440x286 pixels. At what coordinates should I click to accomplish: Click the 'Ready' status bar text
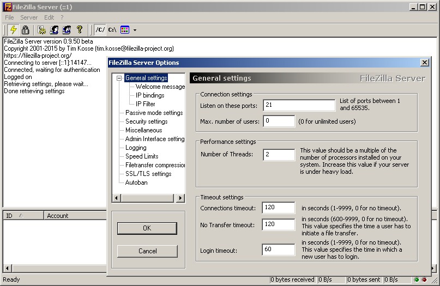11,279
